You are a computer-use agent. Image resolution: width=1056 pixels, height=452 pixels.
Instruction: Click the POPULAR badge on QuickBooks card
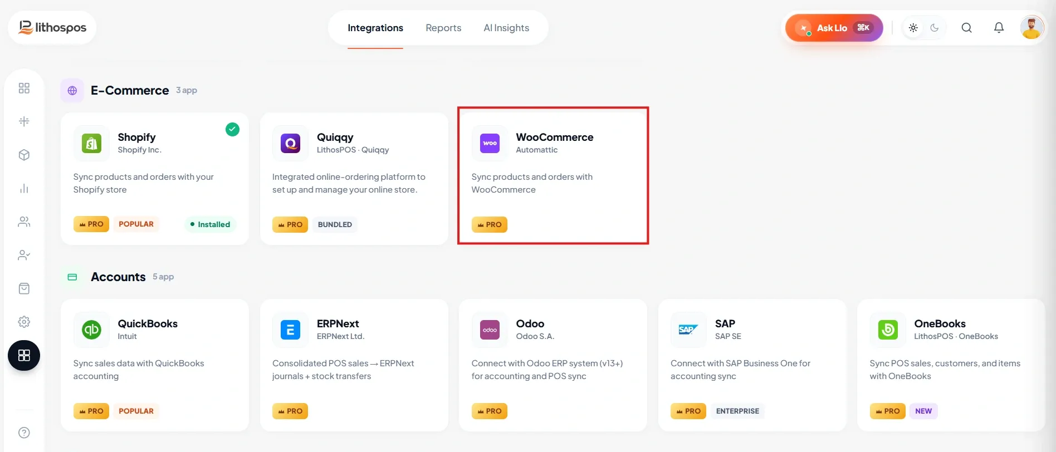coord(136,411)
